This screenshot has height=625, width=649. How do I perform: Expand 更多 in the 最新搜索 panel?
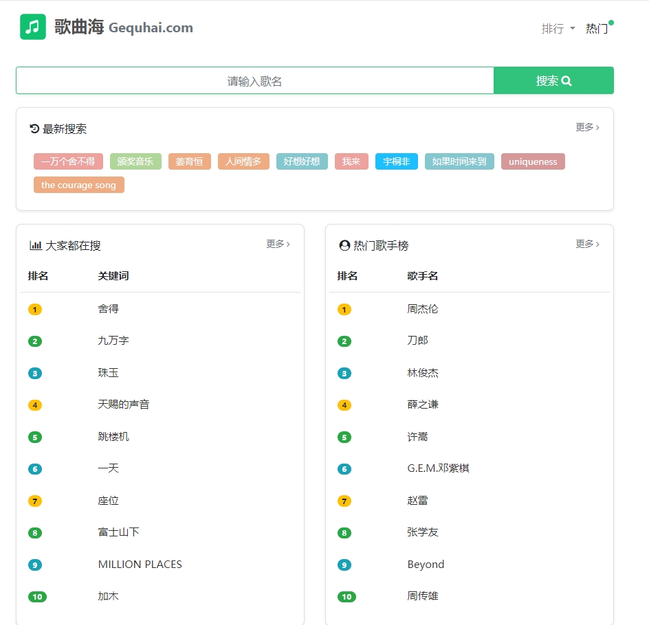(587, 127)
